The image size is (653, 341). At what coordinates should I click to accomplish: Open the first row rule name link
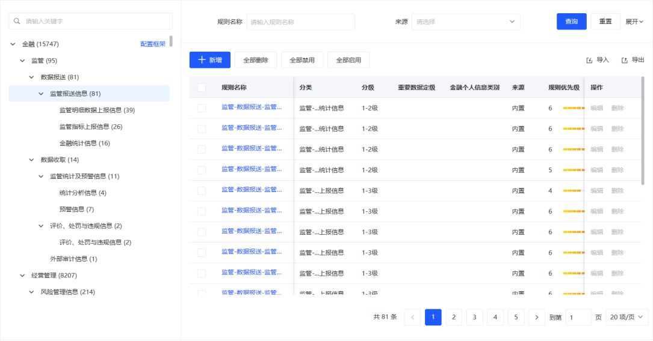(252, 107)
